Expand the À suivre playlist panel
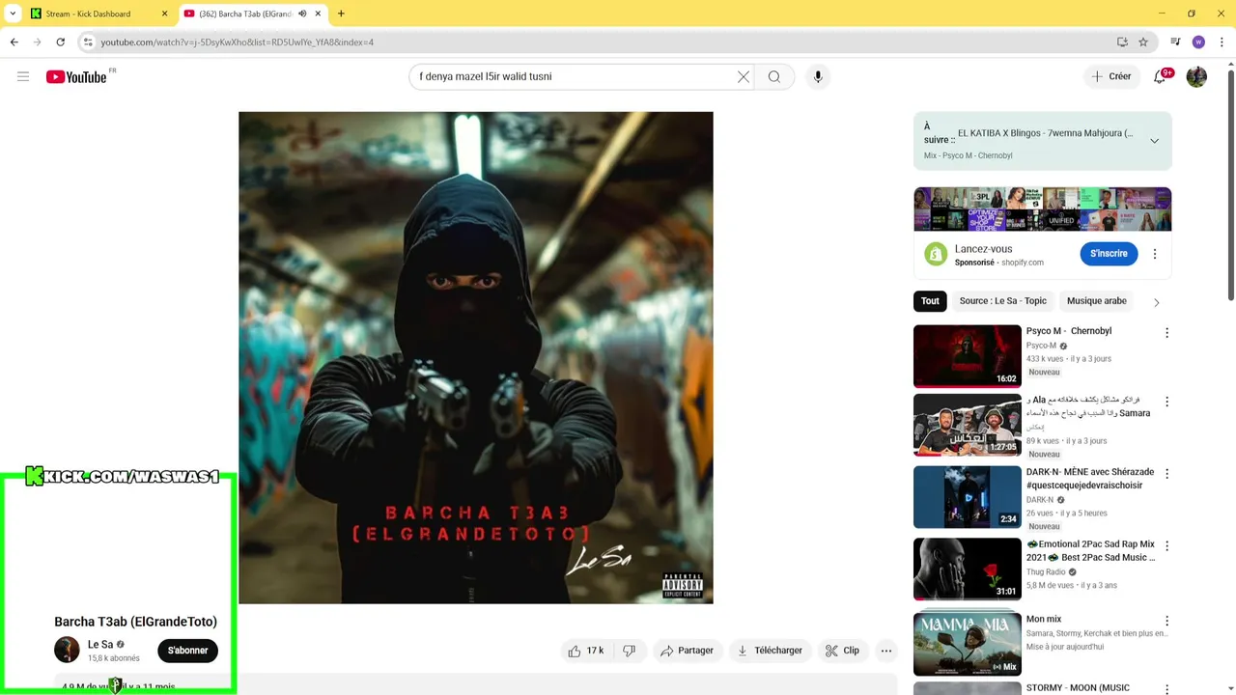Screen dimensions: 1236x695 coord(1154,141)
